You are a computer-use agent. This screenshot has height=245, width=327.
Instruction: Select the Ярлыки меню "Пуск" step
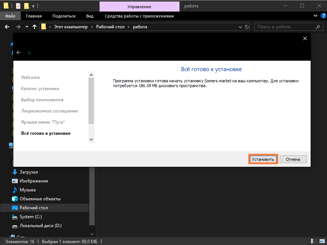[43, 122]
